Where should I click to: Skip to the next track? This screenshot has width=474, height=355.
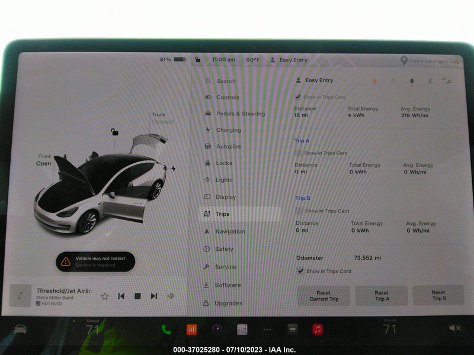154,296
